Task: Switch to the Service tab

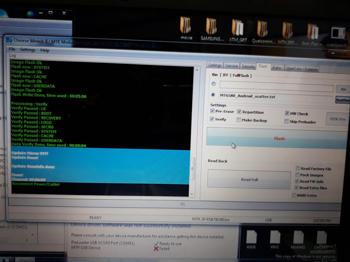Action: 232,66
